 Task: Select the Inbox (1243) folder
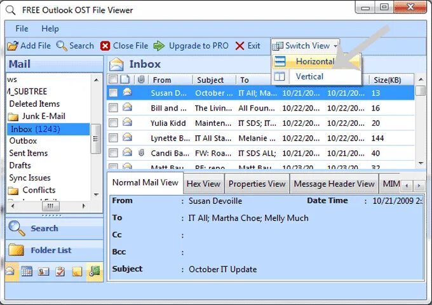click(48, 129)
